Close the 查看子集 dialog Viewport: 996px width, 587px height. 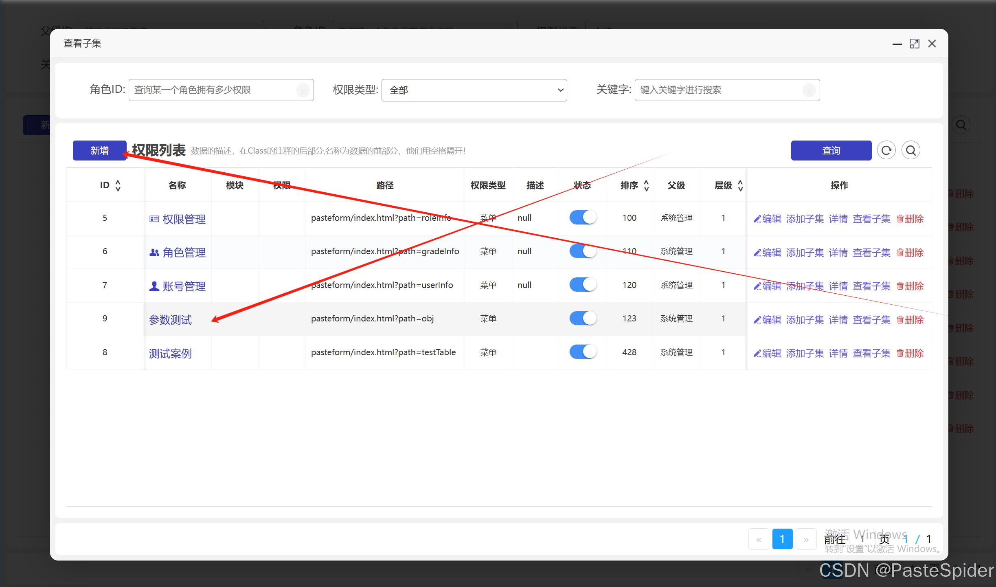932,44
